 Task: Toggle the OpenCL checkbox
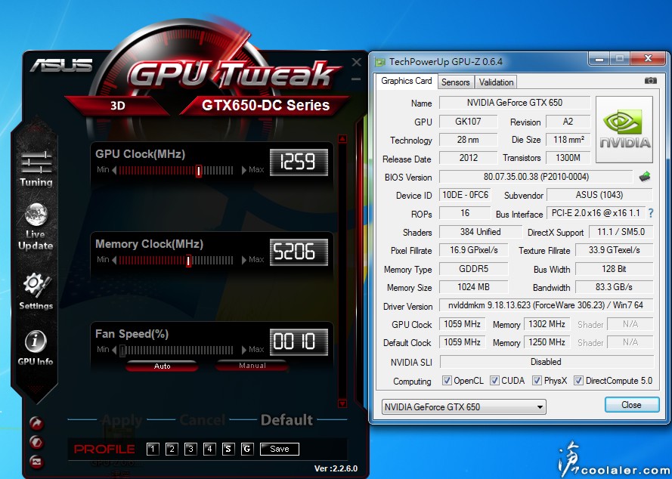coord(447,381)
